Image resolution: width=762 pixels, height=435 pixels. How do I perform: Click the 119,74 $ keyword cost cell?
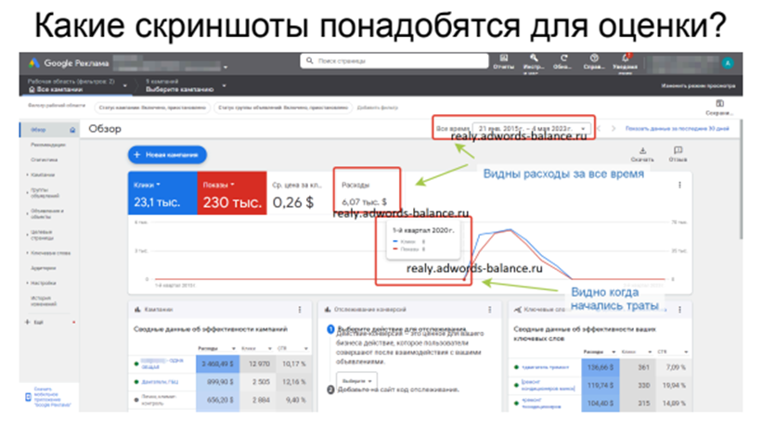click(x=601, y=386)
